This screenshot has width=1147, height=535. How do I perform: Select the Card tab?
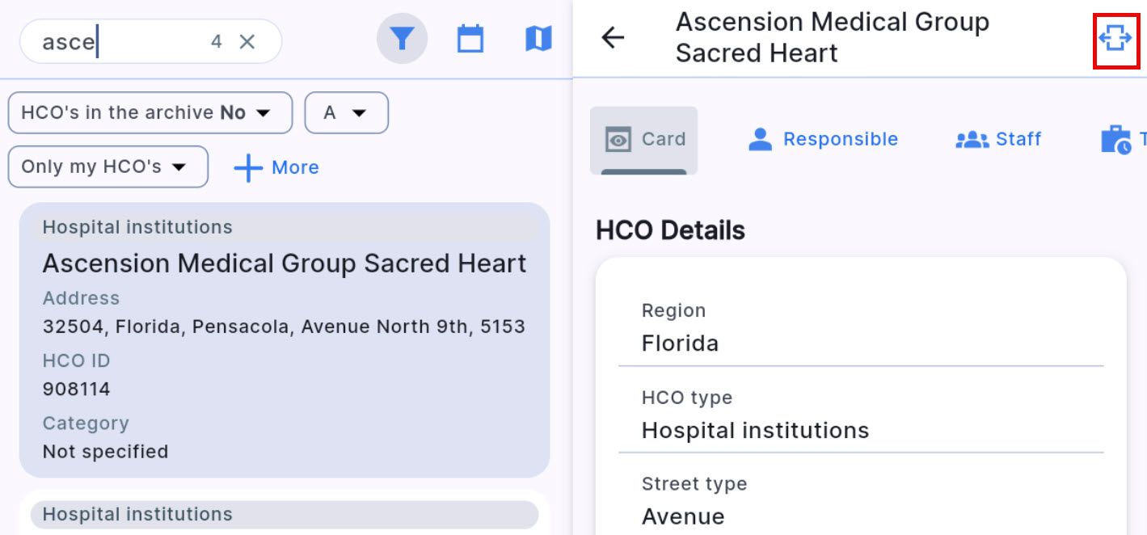click(x=643, y=140)
